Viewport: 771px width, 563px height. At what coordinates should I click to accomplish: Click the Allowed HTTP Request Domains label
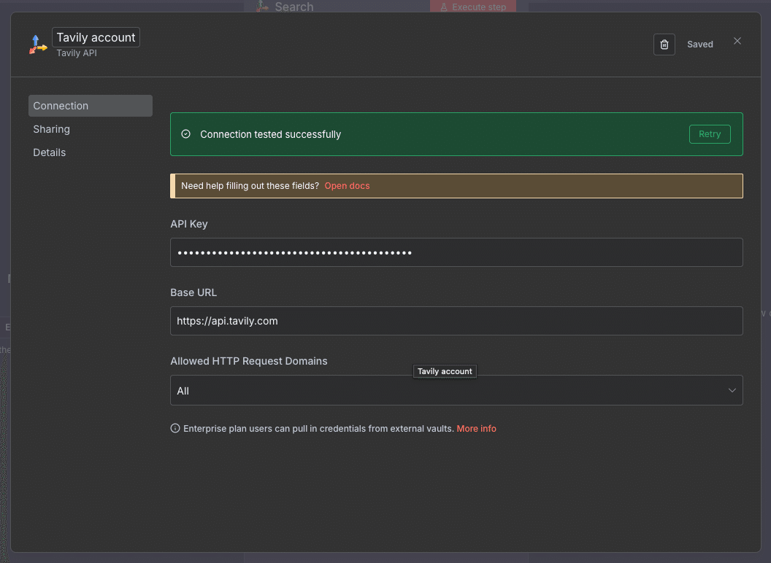[249, 361]
